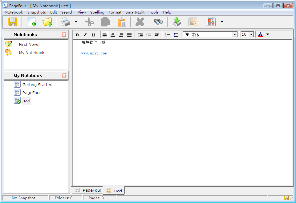
Task: Justify the text
Action: (129, 35)
